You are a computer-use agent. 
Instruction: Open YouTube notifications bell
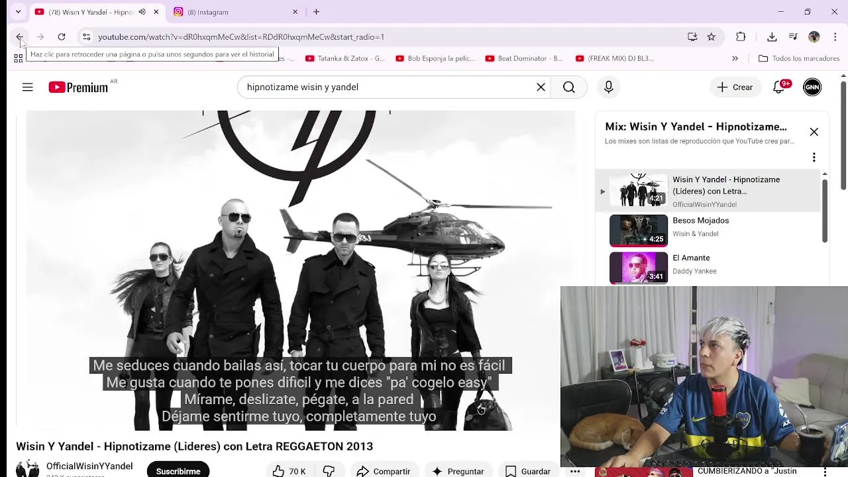coord(779,87)
